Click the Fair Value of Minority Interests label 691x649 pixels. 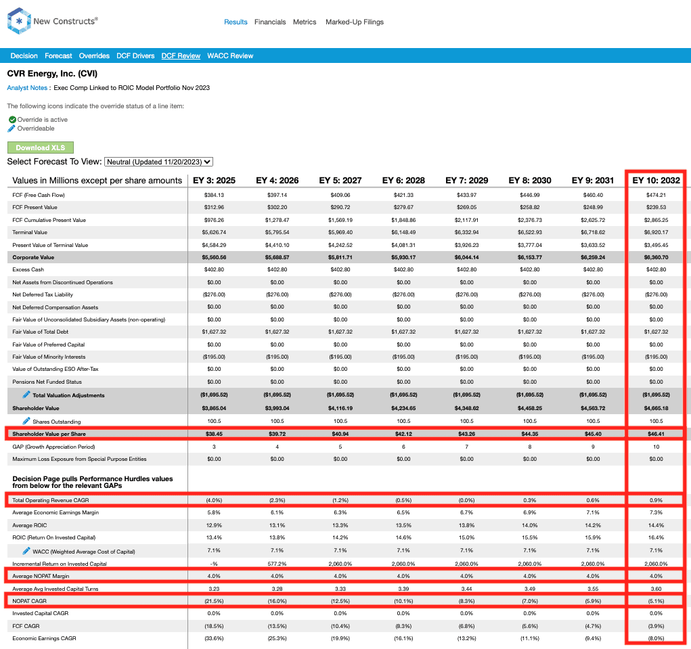click(49, 357)
